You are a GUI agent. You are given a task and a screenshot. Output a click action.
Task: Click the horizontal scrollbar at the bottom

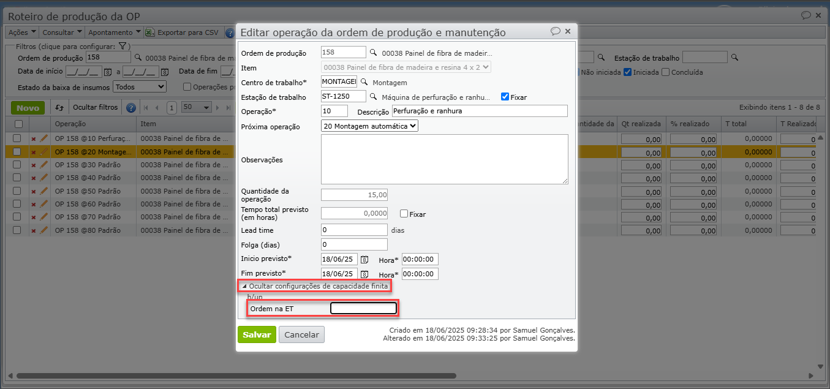[236, 376]
